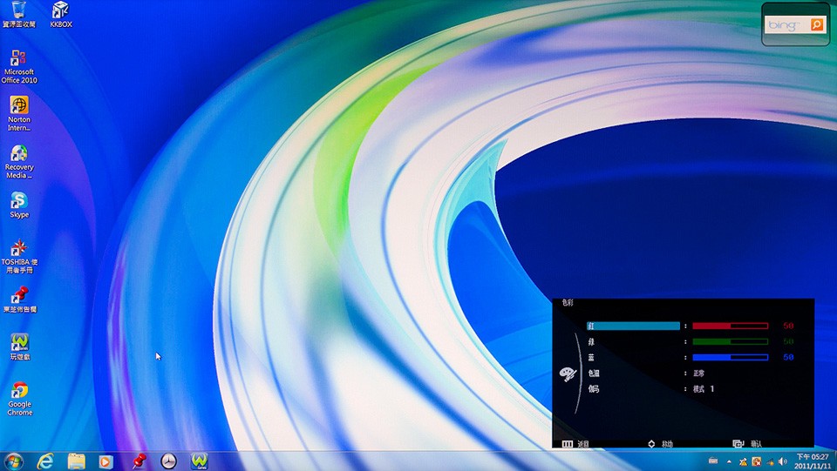Show hidden system tray icons

729,461
